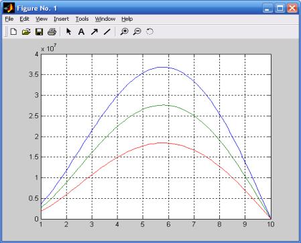Toggle the Zoom Out magnifier

tap(137, 31)
